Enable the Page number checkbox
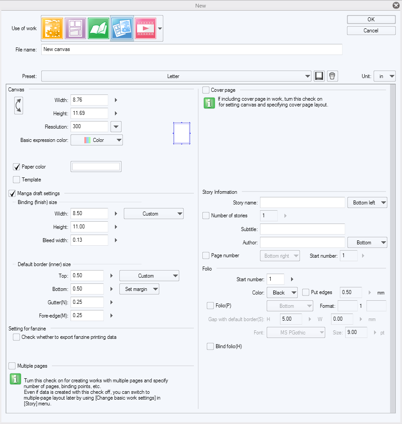402x424 pixels. pos(206,255)
